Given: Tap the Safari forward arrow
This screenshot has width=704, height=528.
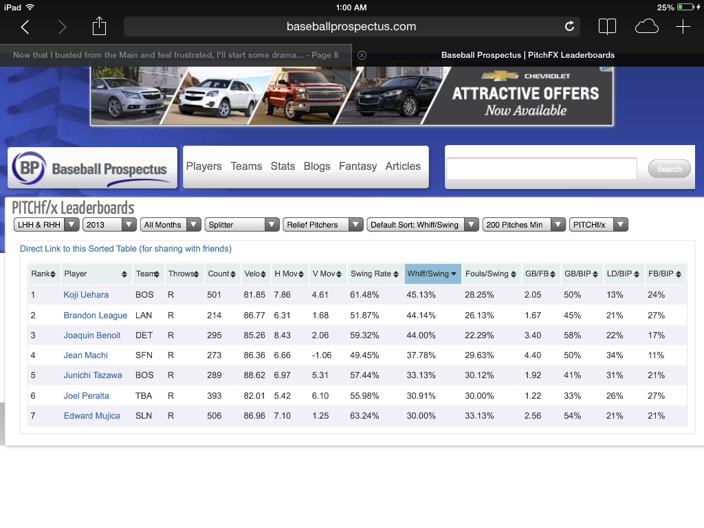Looking at the screenshot, I should point(62,27).
